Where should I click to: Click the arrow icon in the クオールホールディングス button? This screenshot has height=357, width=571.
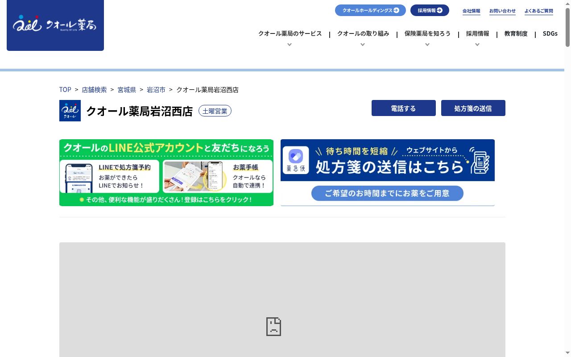coord(396,10)
